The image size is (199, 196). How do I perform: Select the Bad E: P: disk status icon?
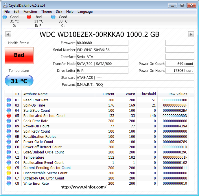29,17
